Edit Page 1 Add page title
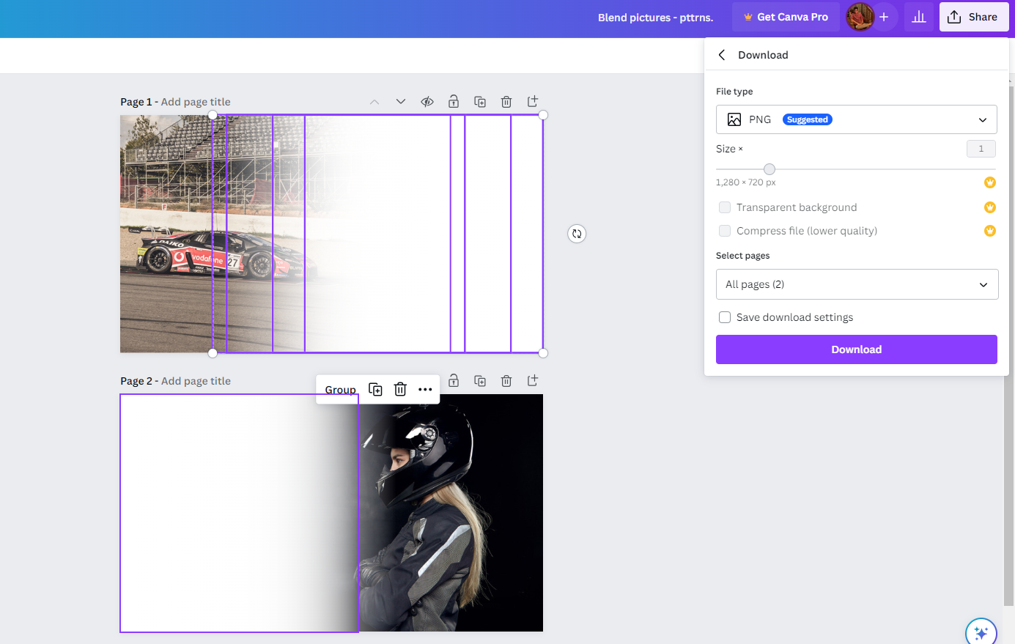The width and height of the screenshot is (1015, 644). click(196, 102)
